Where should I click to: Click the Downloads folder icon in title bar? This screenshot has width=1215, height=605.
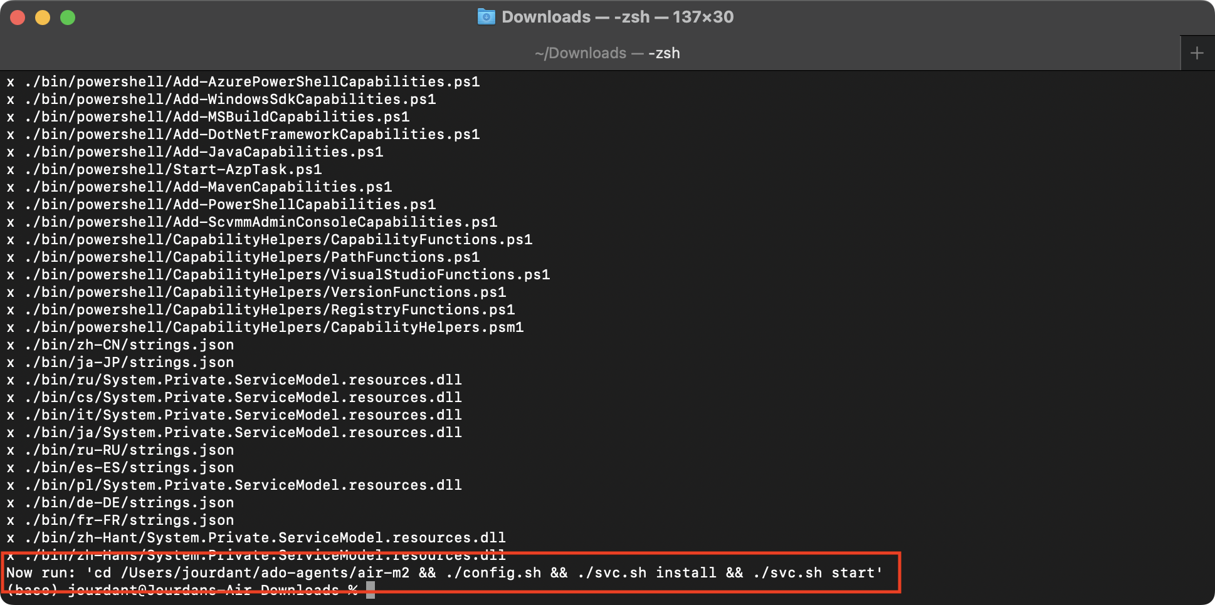pos(486,17)
